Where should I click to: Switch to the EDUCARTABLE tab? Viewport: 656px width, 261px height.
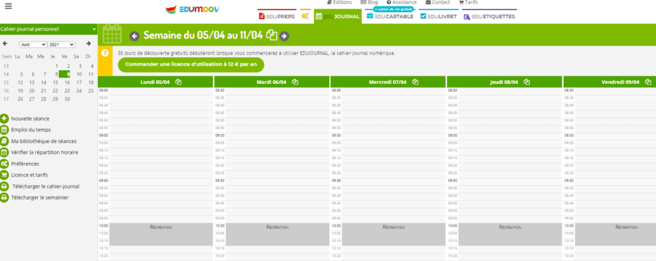389,17
